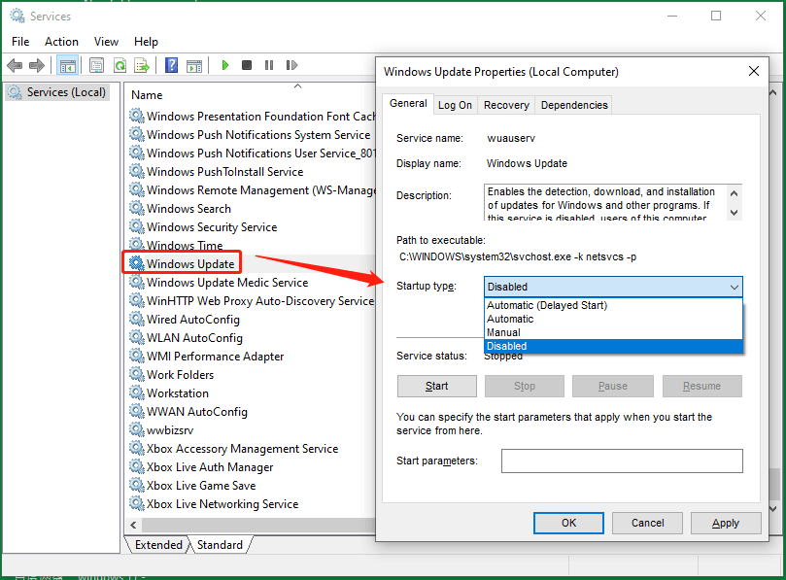The width and height of the screenshot is (786, 580).
Task: Switch to the Log On tab
Action: pyautogui.click(x=455, y=105)
